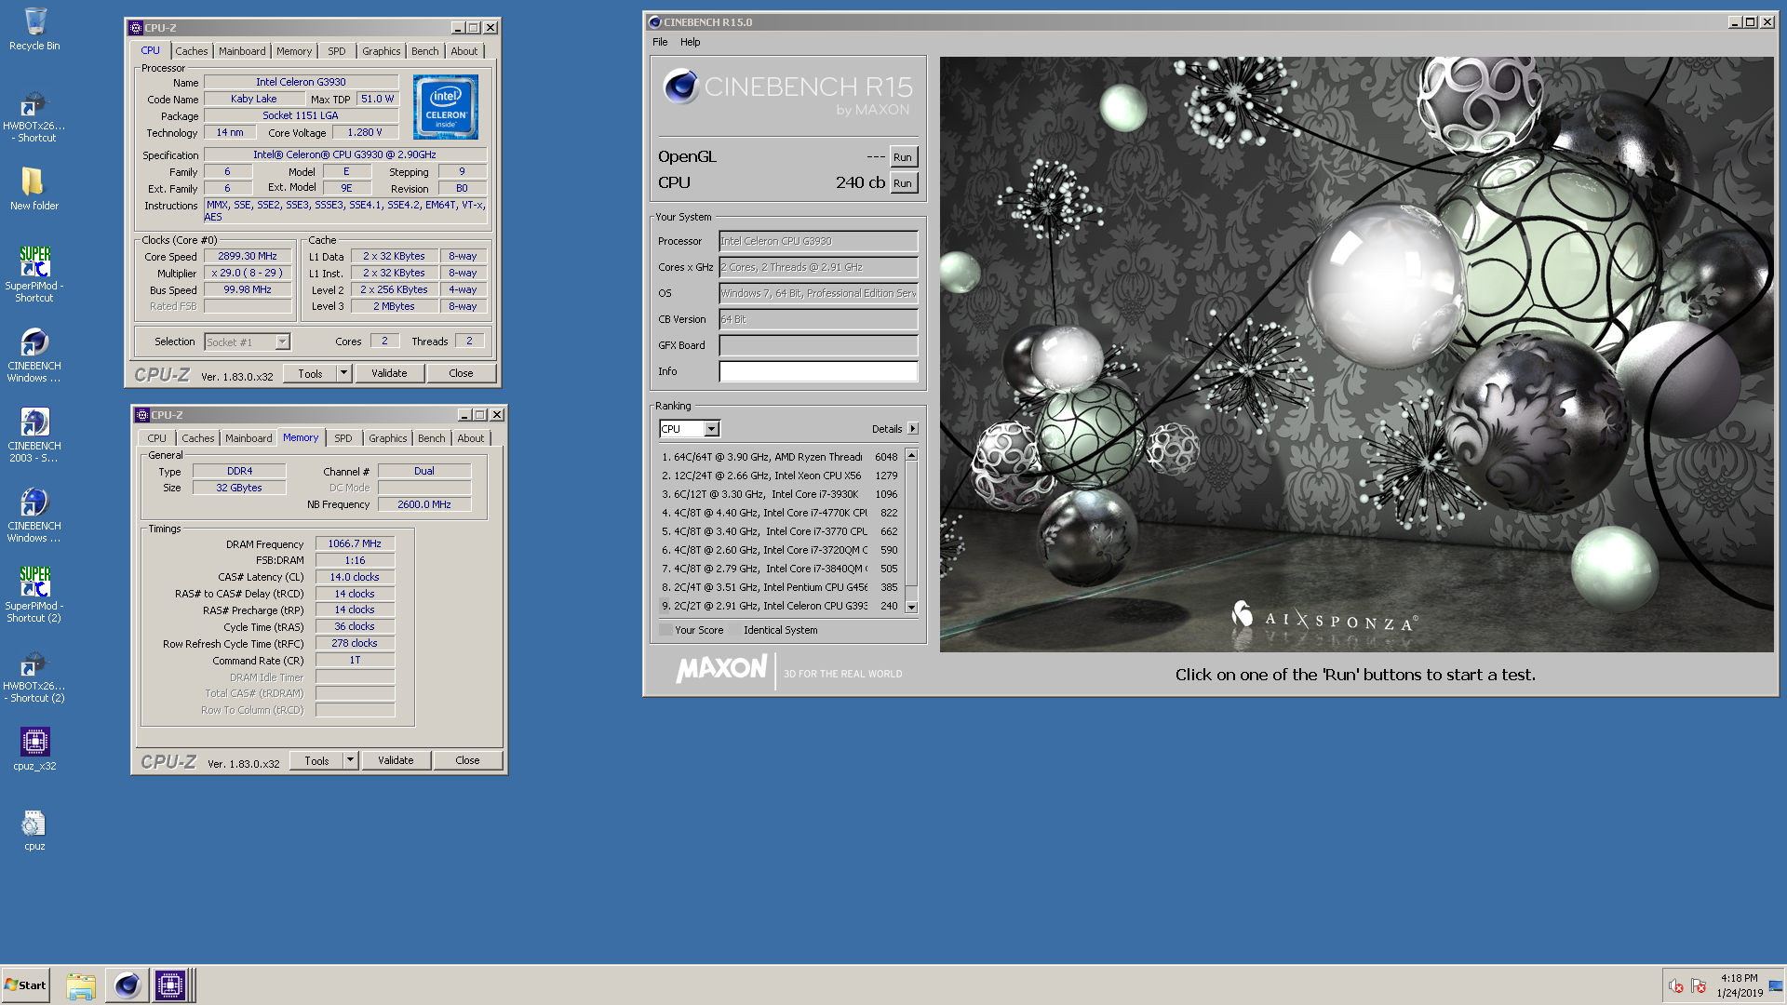This screenshot has width=1787, height=1005.
Task: Switch to Cinebench from the taskbar icon
Action: coord(127,985)
